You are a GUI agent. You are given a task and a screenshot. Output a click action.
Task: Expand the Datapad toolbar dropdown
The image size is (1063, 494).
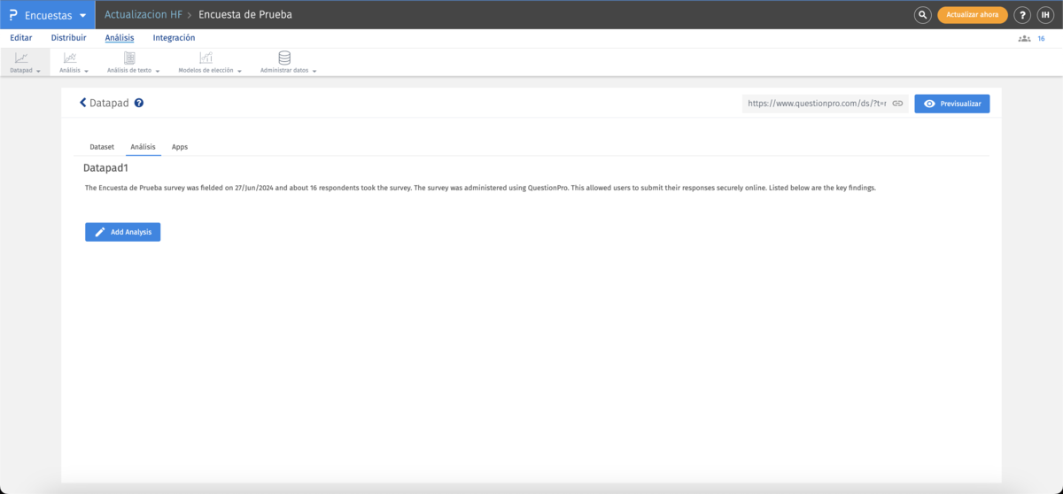[39, 71]
